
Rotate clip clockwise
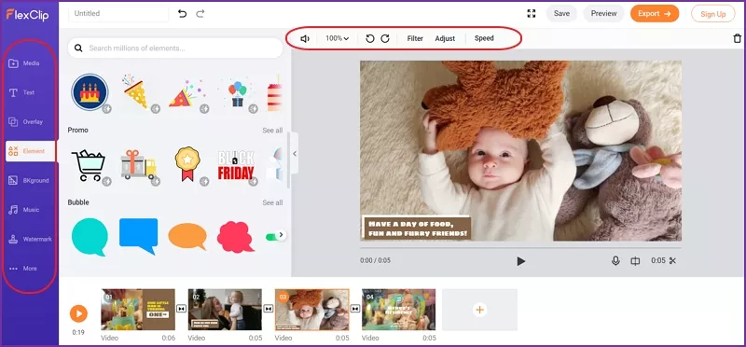[385, 38]
